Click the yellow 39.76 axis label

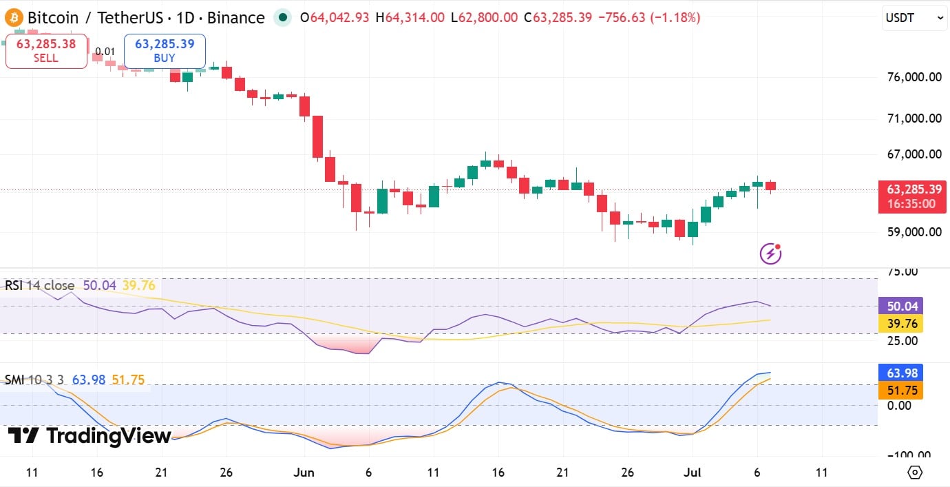(901, 324)
